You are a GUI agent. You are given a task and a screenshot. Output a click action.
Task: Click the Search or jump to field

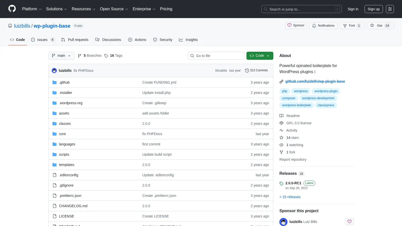[x=301, y=9]
